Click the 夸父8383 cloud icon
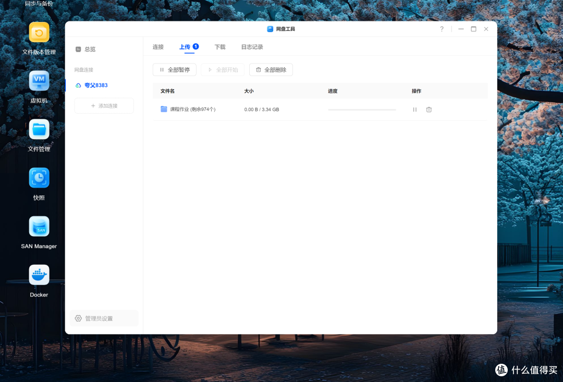Viewport: 563px width, 382px height. click(x=78, y=85)
